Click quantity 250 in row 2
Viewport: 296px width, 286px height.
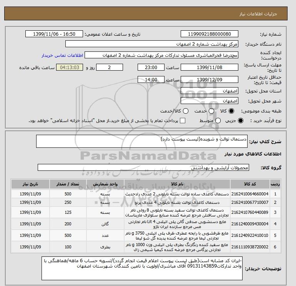click(68, 202)
